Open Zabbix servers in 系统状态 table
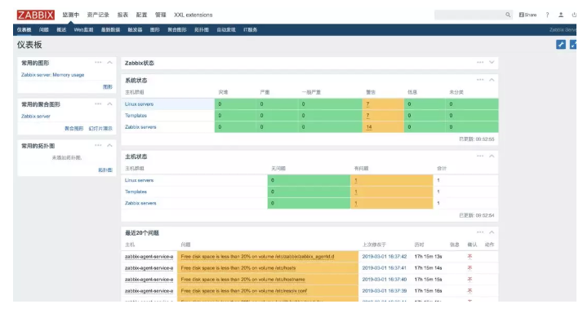Viewport: 583px width, 313px height. (x=140, y=127)
